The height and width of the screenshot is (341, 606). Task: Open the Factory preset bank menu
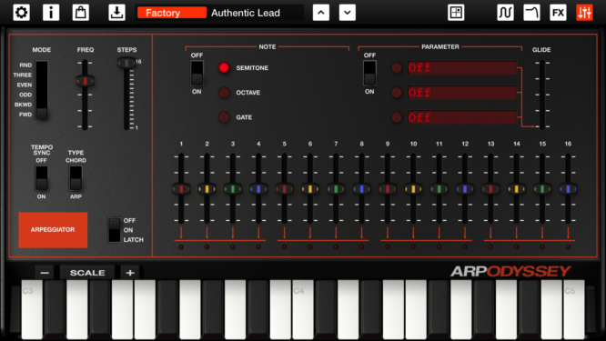[172, 13]
